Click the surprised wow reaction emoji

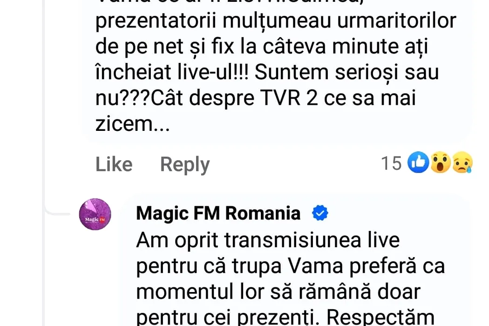(x=441, y=163)
